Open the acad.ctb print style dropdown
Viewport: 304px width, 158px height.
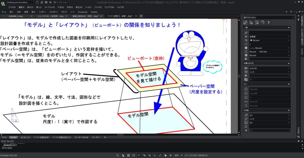[270, 68]
